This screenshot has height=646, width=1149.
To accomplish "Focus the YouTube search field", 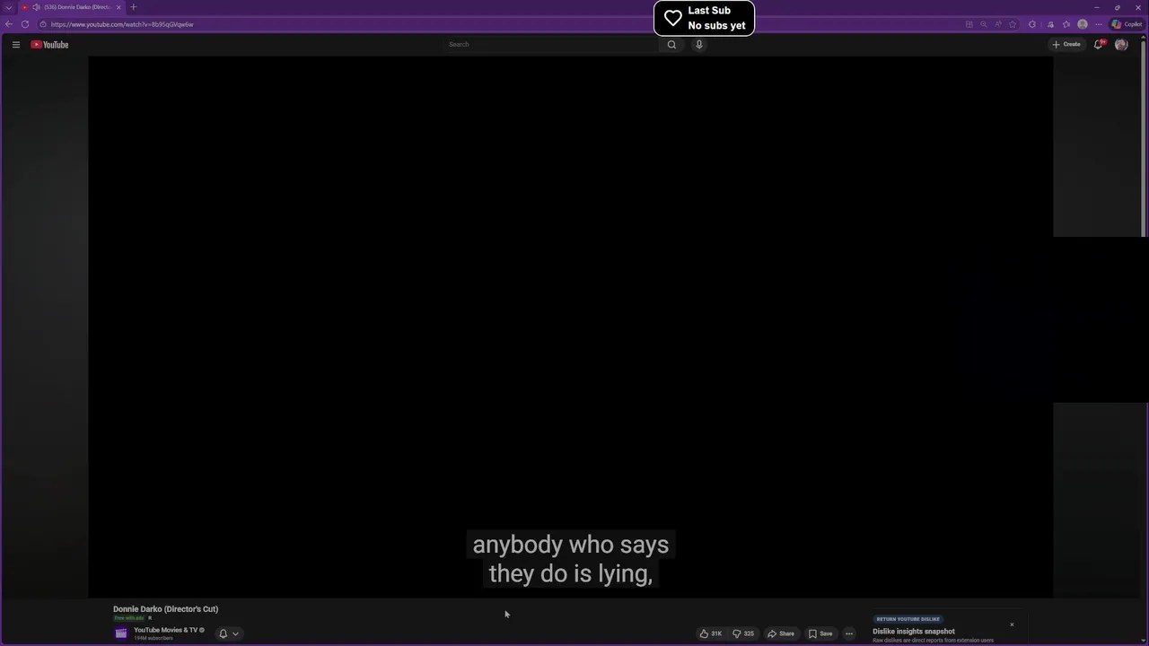I will (x=551, y=44).
